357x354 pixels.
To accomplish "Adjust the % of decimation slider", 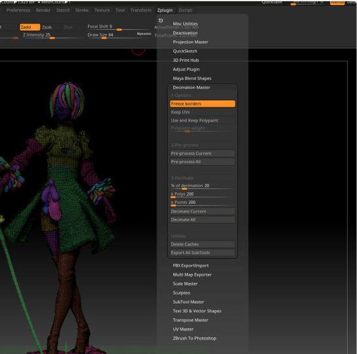I will (202, 186).
